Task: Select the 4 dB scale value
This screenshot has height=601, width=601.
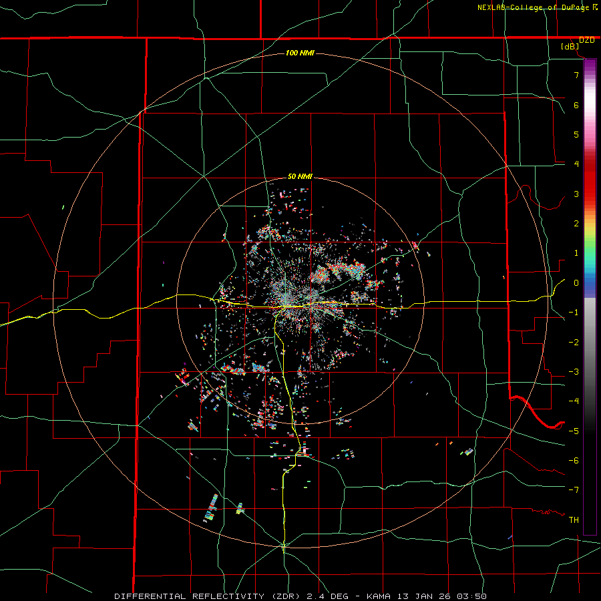Action: point(576,164)
